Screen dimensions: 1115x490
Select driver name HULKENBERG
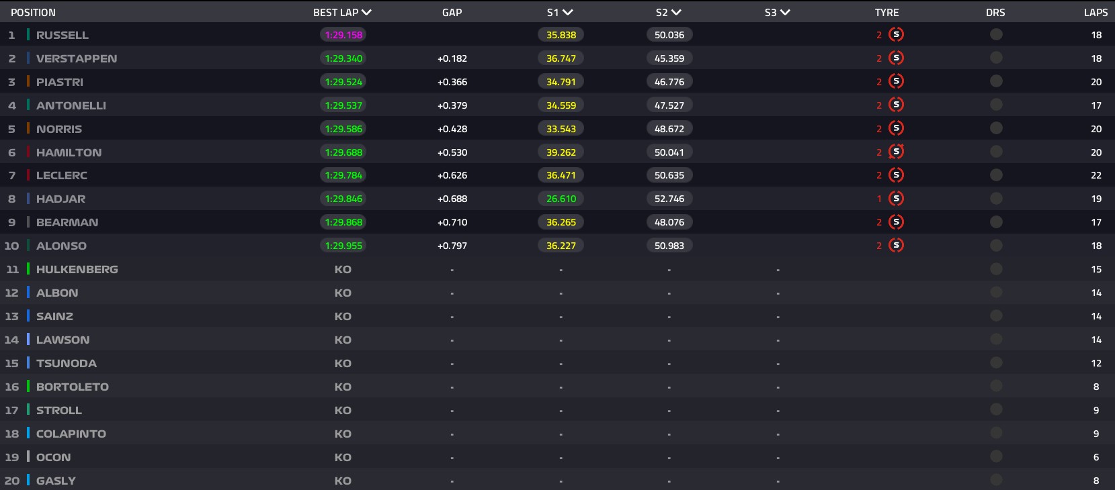(77, 269)
